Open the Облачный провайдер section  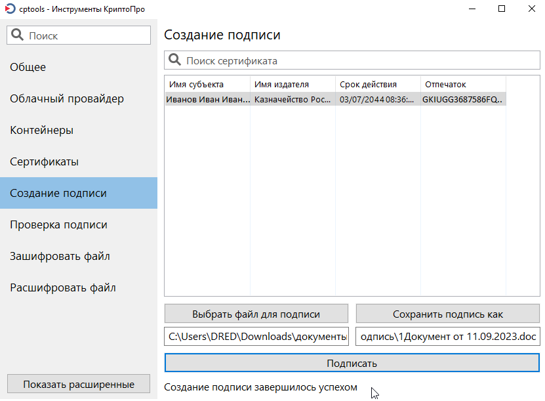[x=66, y=98]
